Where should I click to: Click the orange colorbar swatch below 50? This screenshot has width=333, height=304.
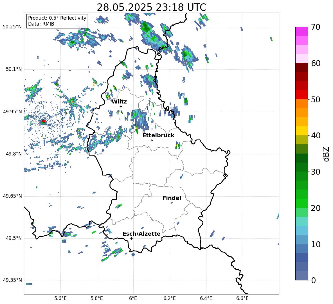tap(302, 103)
